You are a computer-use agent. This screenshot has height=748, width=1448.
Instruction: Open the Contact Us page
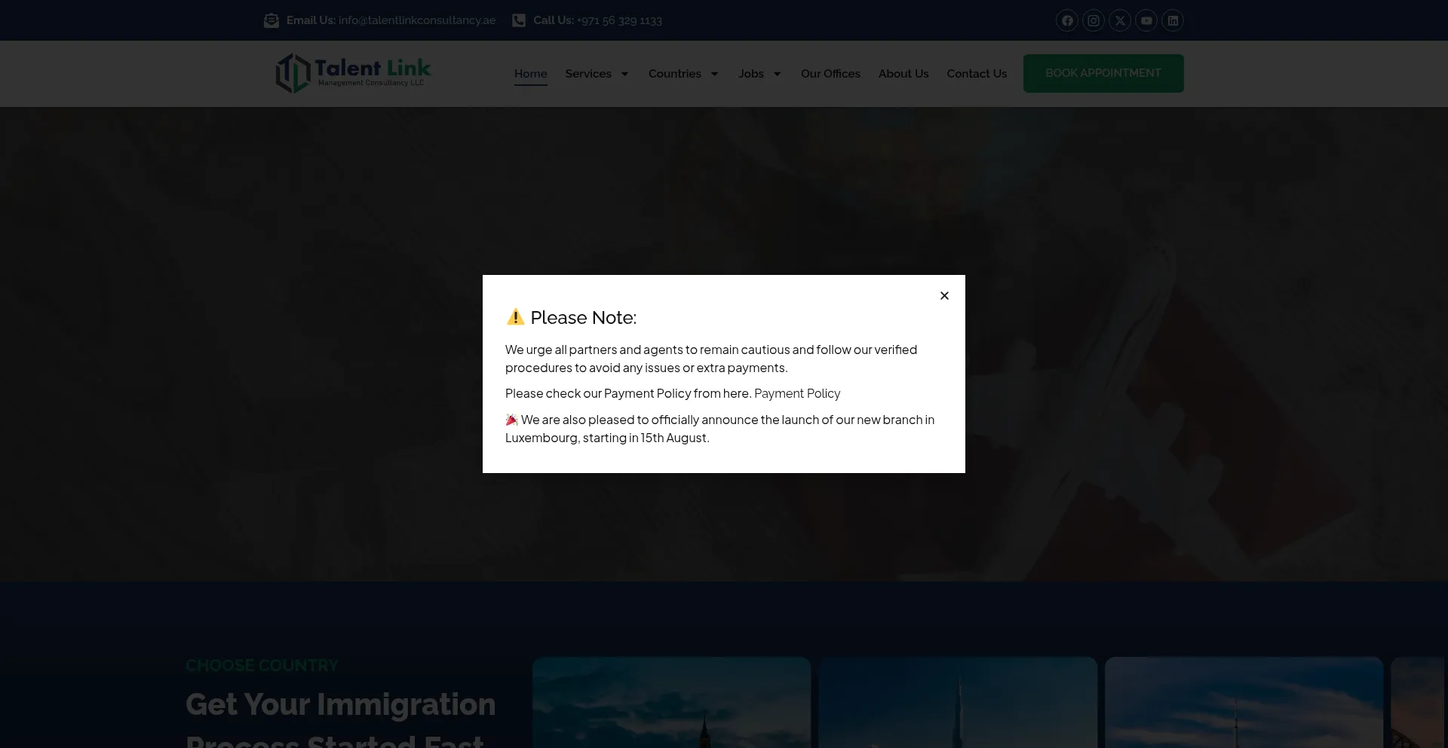[977, 74]
